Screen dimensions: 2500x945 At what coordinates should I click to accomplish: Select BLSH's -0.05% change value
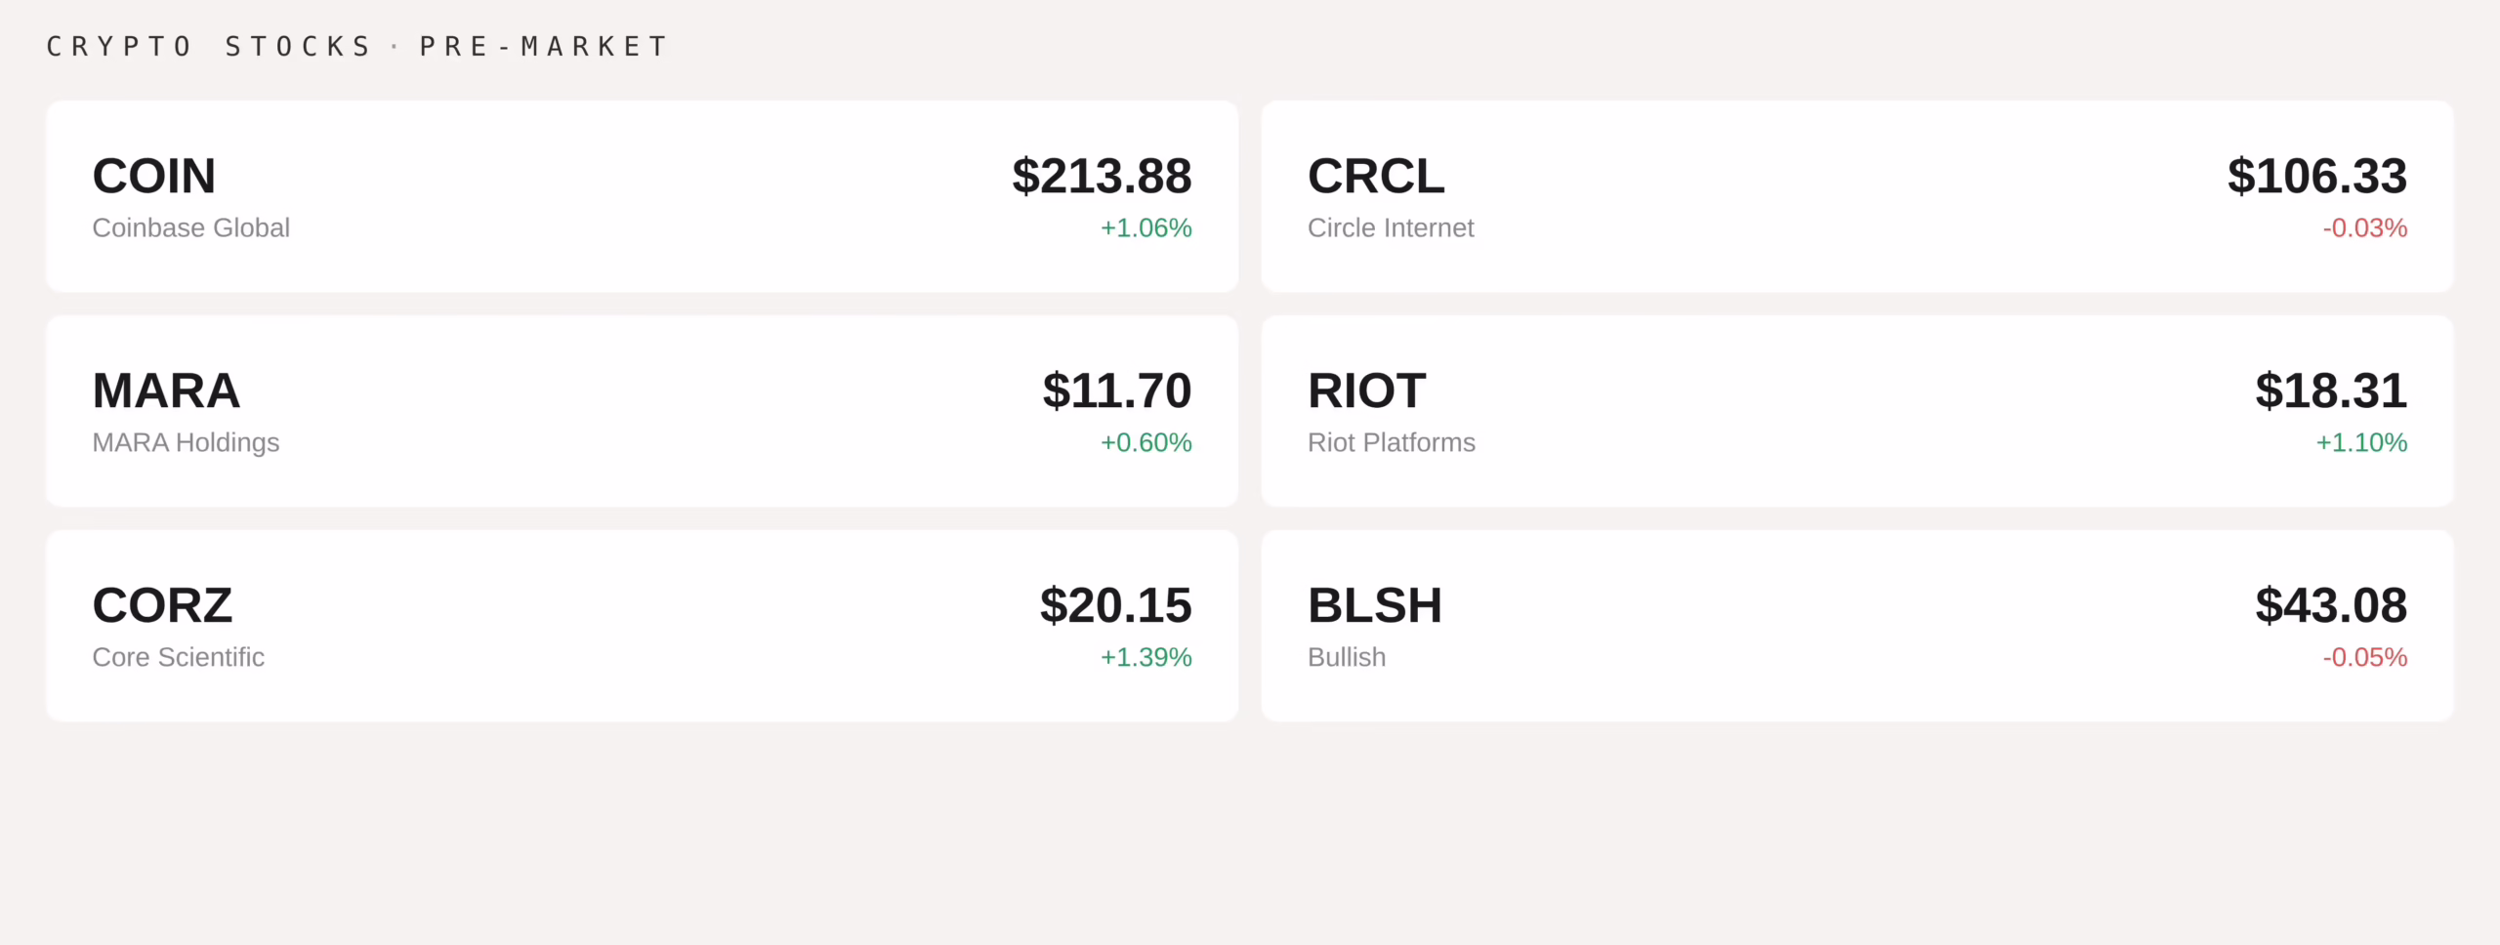point(2364,657)
